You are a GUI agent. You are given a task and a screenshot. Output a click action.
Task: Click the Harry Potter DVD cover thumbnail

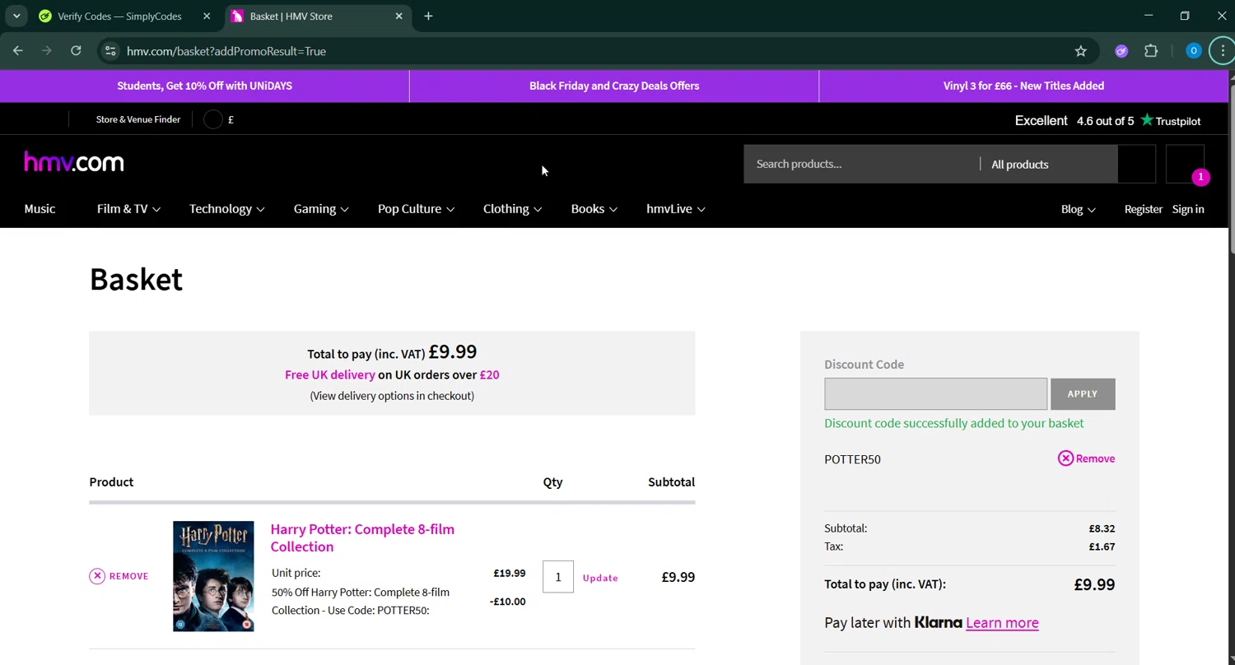pos(213,576)
